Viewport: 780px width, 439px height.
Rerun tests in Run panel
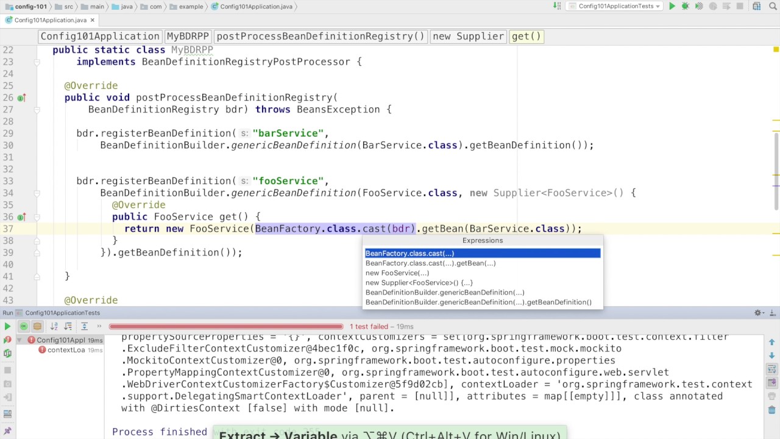tap(7, 326)
